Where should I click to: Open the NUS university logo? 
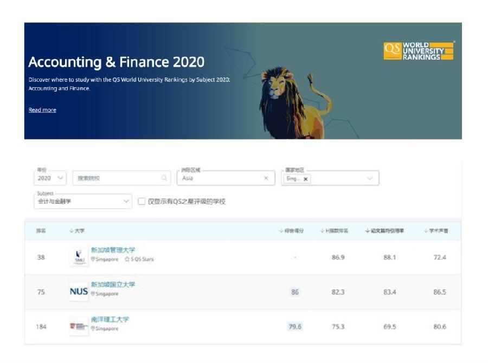pos(79,292)
